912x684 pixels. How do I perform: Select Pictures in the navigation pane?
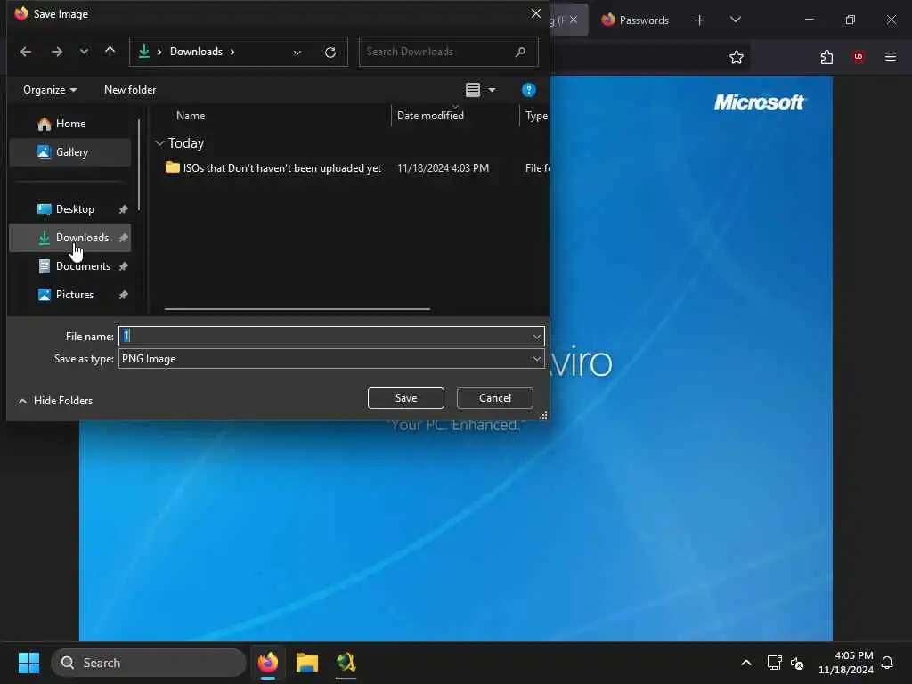(x=69, y=295)
